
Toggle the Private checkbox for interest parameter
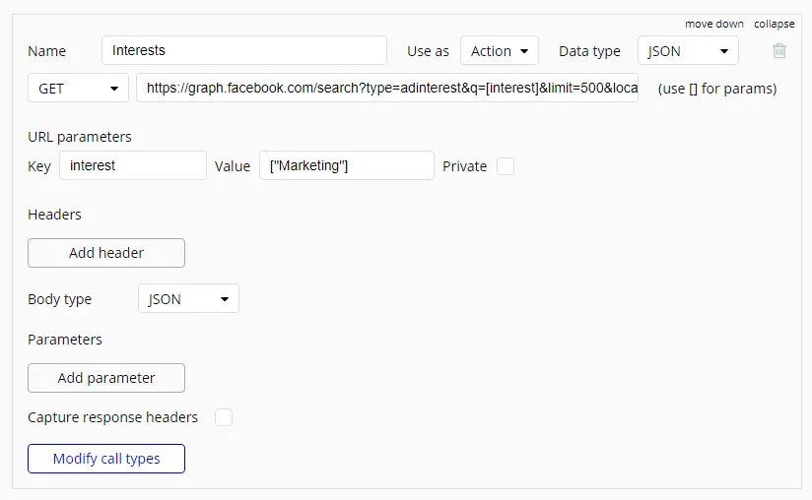(506, 166)
